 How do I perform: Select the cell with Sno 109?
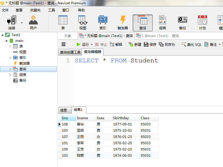(69, 149)
